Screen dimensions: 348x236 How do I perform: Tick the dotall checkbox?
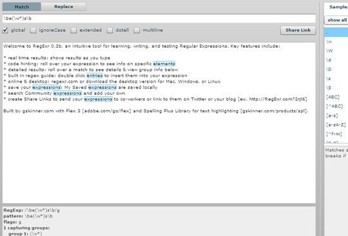click(110, 30)
